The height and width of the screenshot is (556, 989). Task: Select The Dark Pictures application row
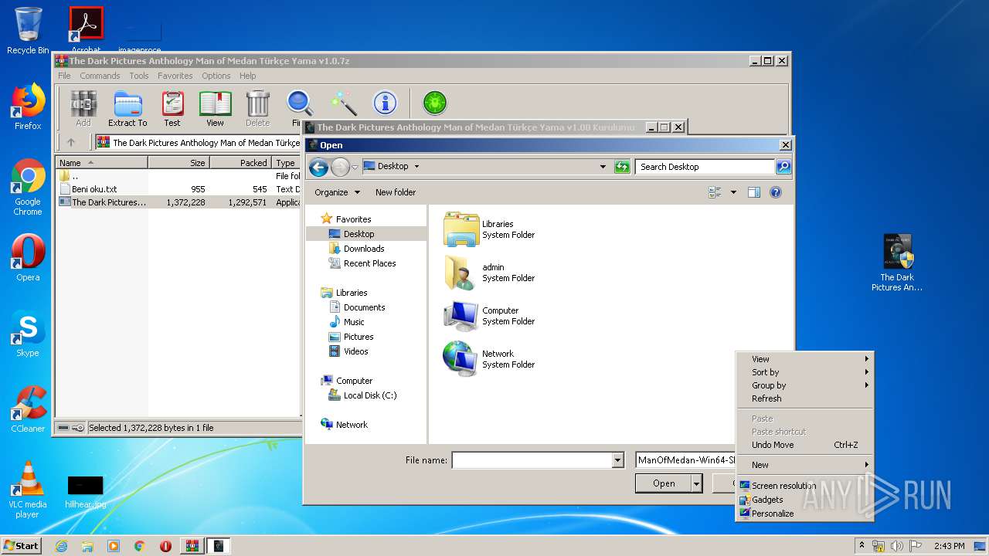click(x=178, y=202)
